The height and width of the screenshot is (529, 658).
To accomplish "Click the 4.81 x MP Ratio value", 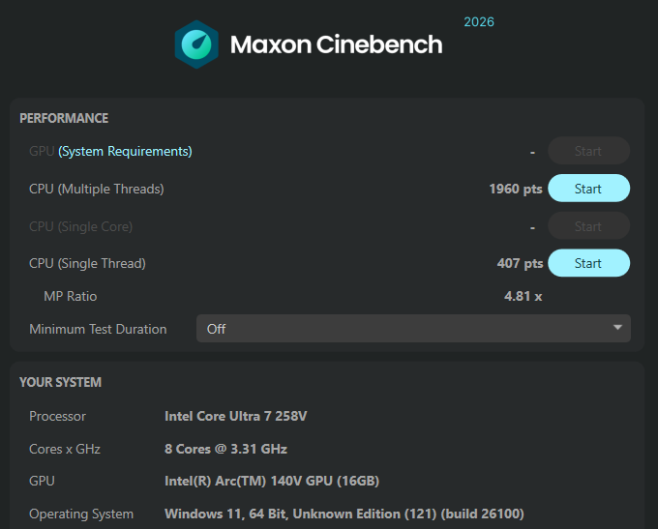I will coord(523,296).
